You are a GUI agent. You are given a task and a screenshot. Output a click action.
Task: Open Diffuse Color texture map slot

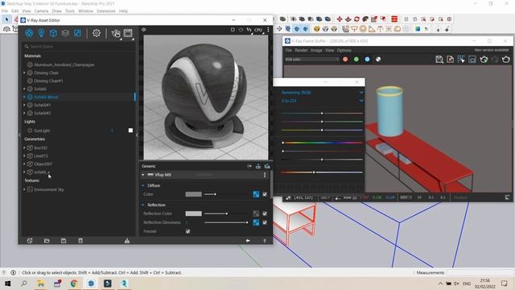point(256,194)
